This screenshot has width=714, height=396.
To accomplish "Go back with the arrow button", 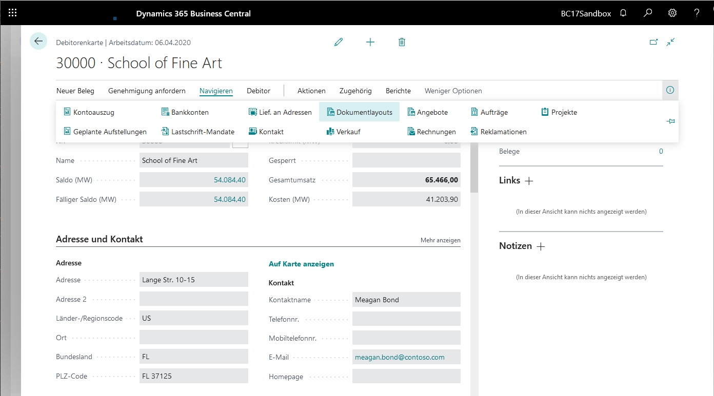I will coord(38,41).
